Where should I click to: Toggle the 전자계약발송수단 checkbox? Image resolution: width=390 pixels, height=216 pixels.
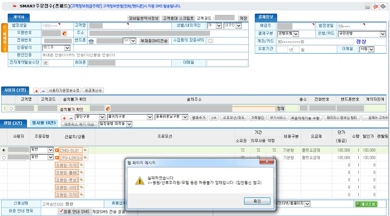point(46,63)
